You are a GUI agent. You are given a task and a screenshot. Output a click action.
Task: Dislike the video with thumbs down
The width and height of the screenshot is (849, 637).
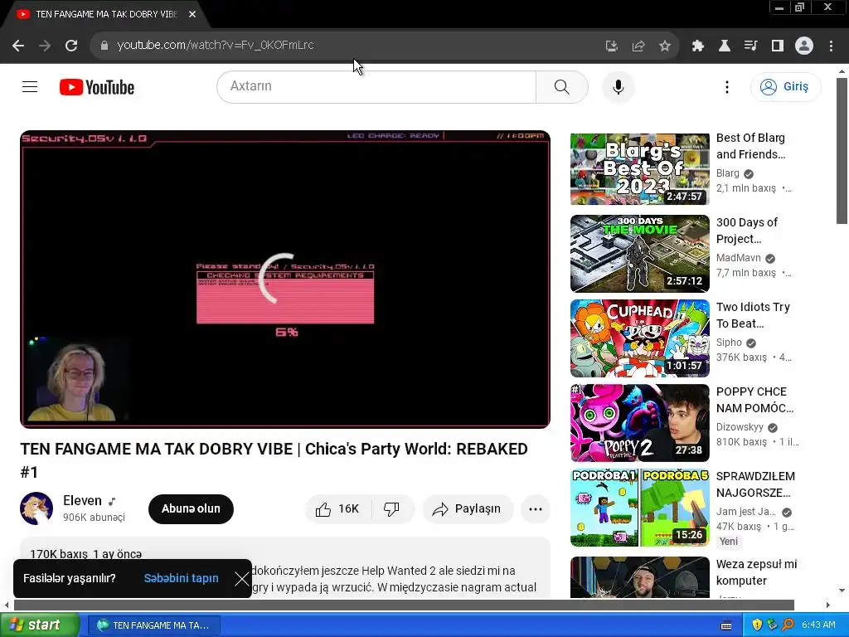392,508
